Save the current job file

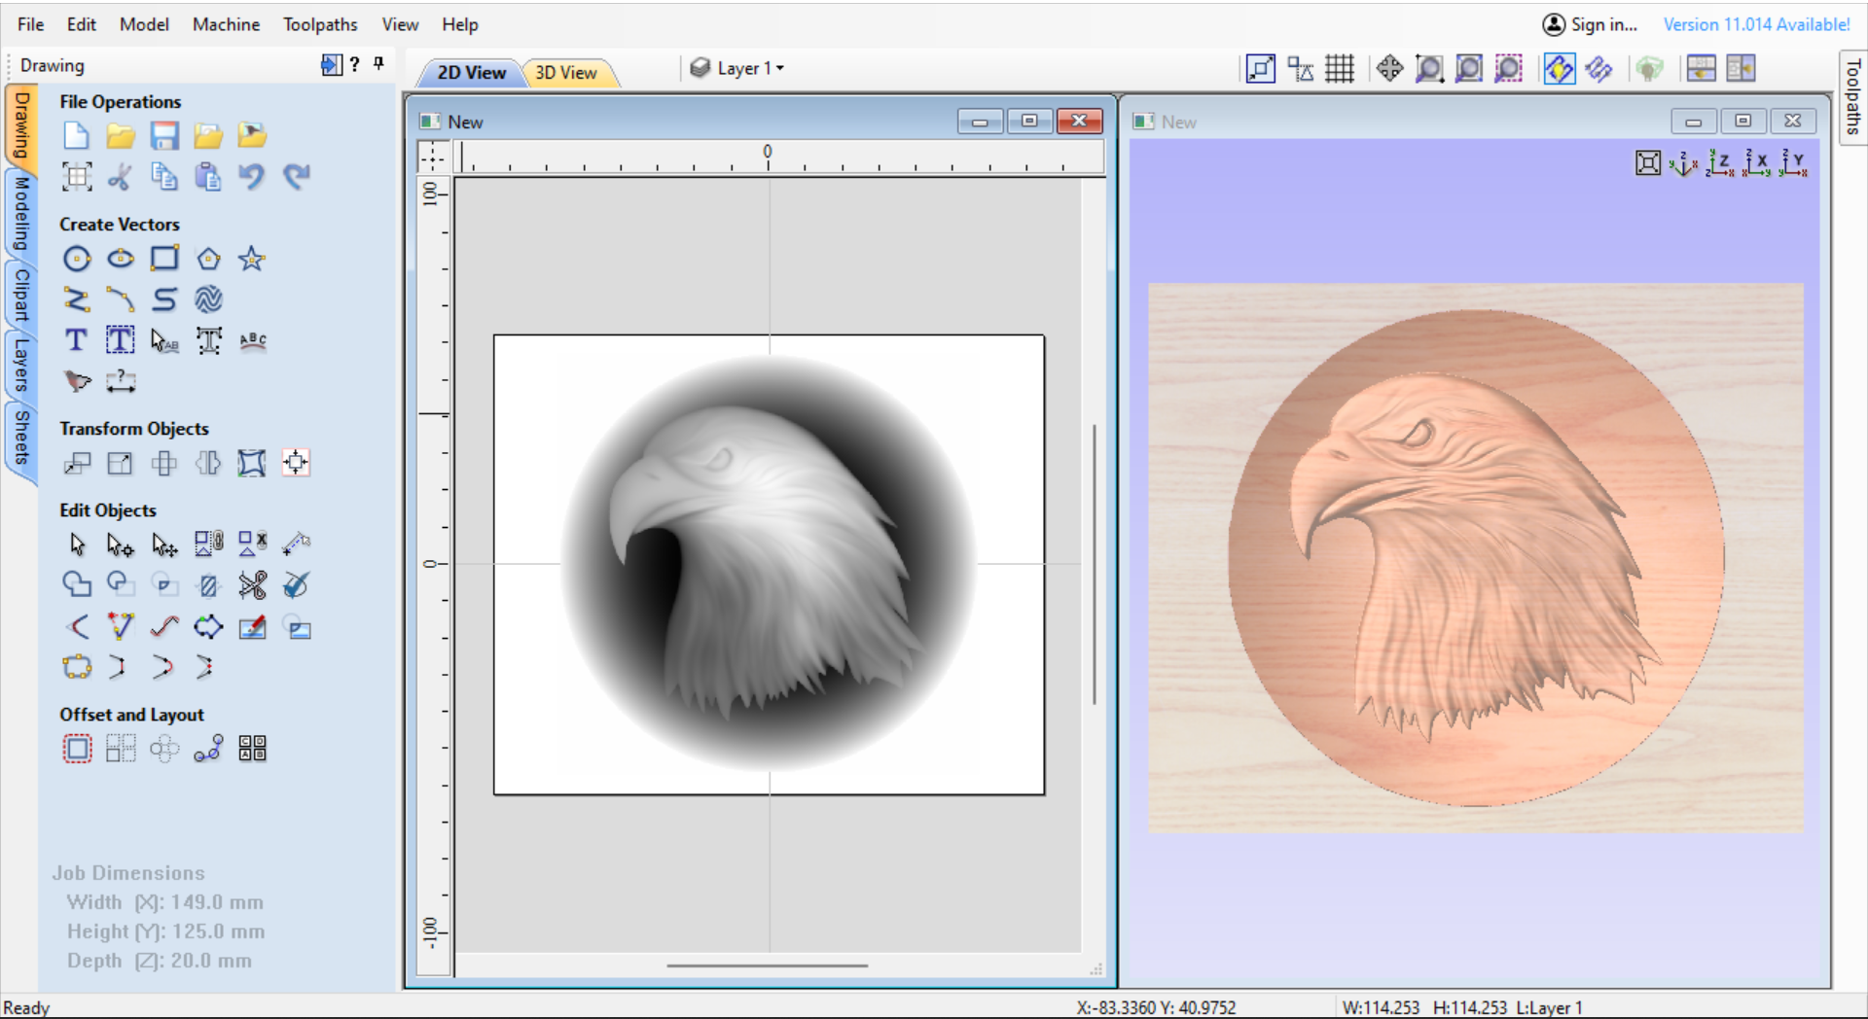(164, 135)
